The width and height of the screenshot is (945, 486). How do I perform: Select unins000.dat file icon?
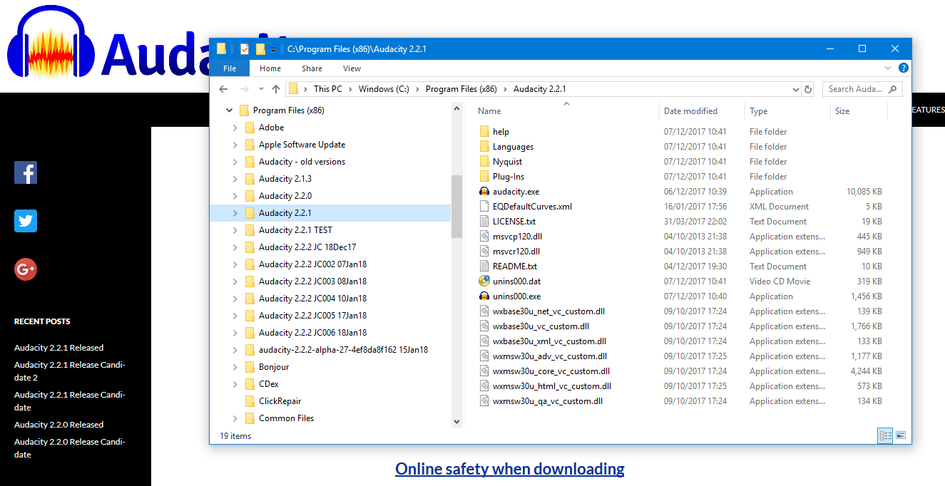(484, 281)
